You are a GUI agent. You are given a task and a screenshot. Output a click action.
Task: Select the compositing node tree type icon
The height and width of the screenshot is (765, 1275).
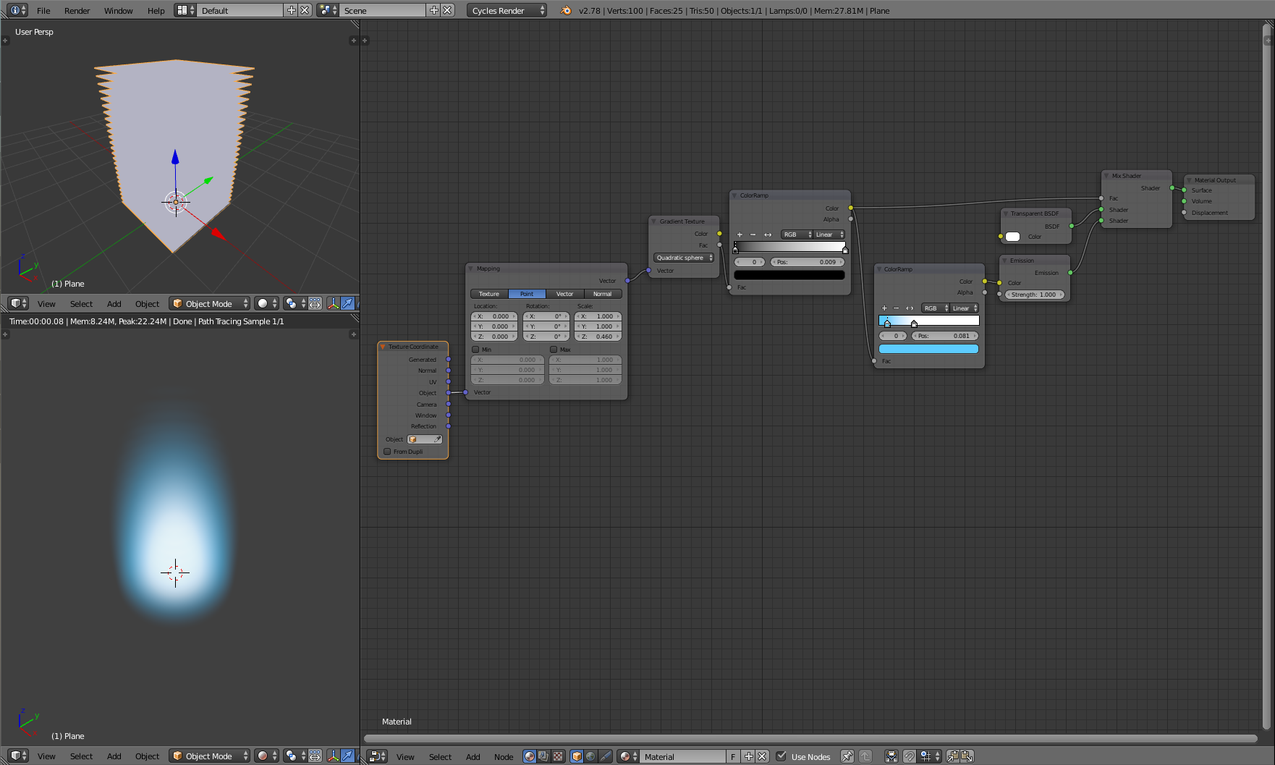click(x=543, y=756)
